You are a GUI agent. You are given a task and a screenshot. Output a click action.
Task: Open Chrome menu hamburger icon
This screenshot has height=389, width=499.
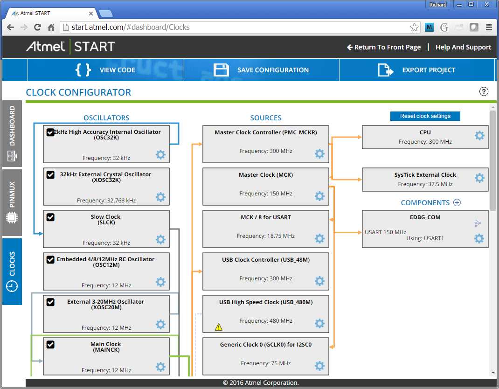pos(489,28)
